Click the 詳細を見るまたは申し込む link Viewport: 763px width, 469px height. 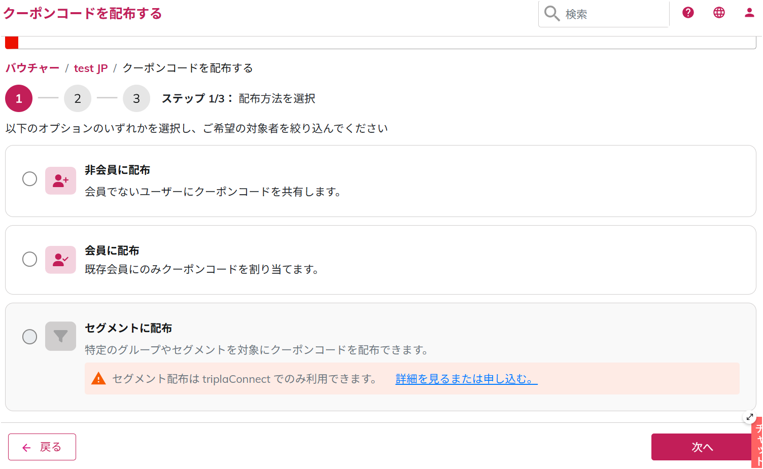point(466,379)
